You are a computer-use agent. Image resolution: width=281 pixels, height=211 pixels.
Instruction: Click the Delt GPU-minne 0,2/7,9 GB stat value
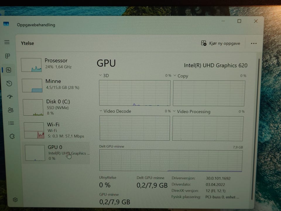(152, 185)
